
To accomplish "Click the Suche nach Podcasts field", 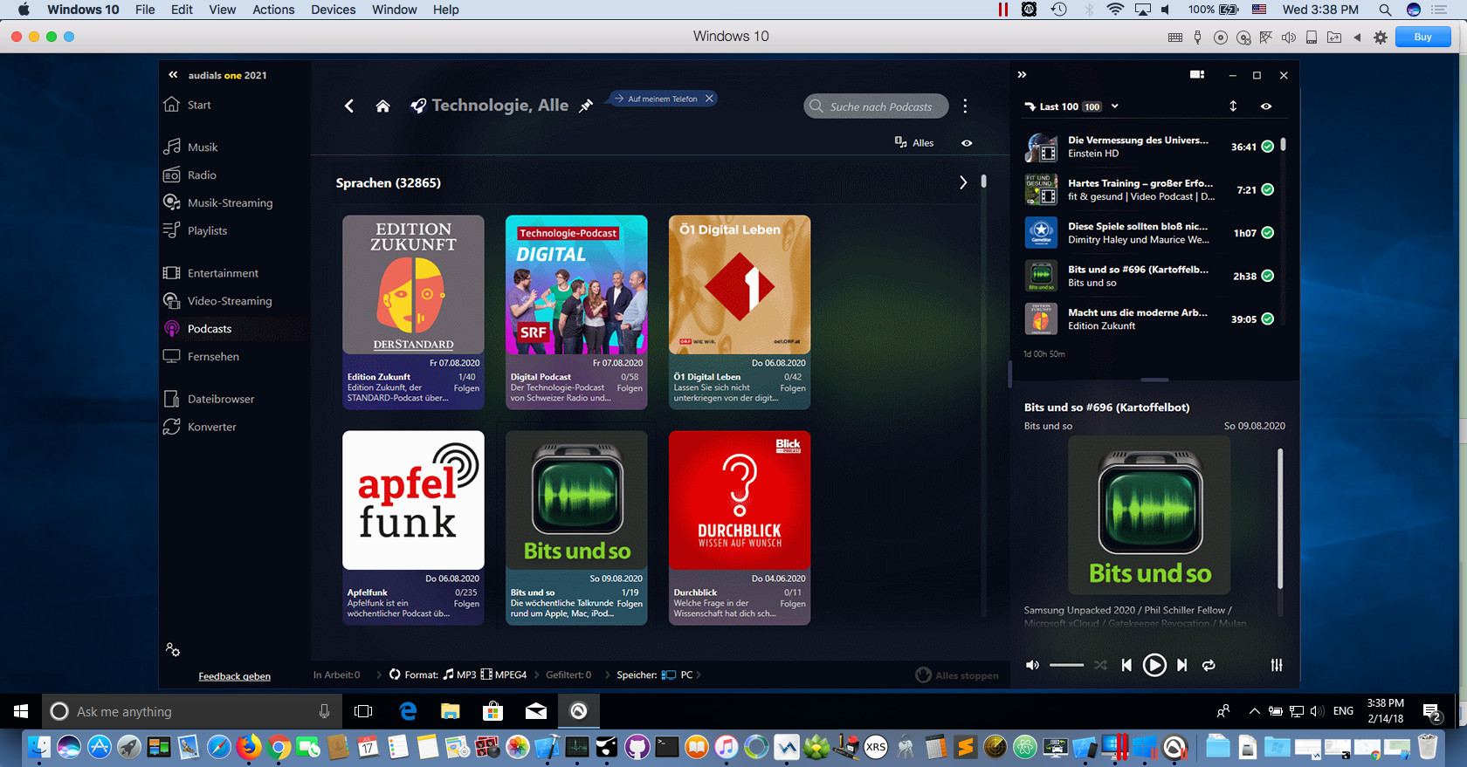I will click(876, 106).
